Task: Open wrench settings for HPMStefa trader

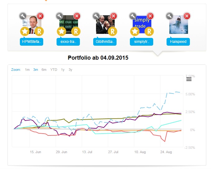Action: click(22, 16)
